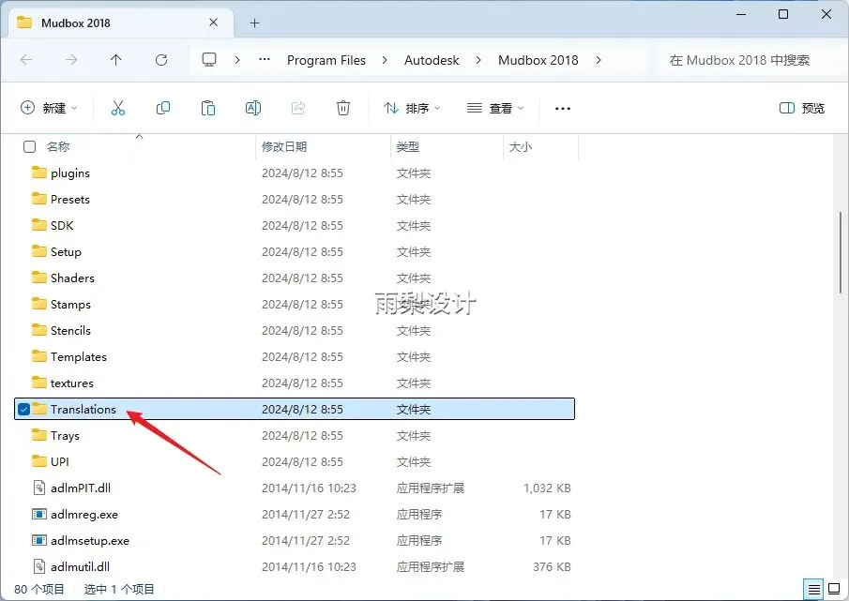Click the Rename icon in toolbar

[x=253, y=108]
